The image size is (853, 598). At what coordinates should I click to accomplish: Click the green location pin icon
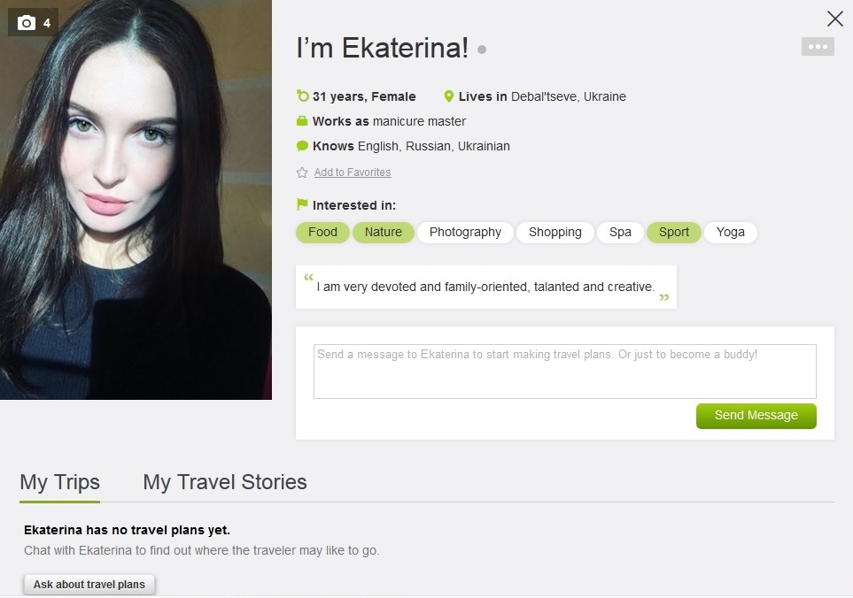pyautogui.click(x=449, y=96)
